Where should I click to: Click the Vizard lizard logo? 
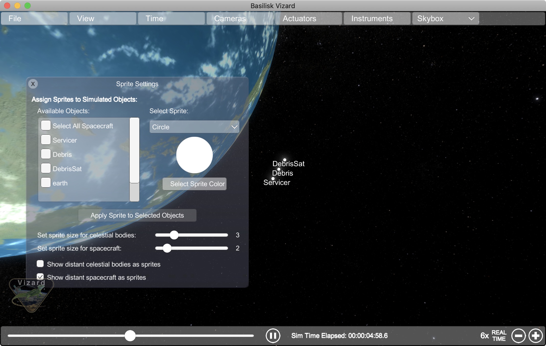point(31,296)
